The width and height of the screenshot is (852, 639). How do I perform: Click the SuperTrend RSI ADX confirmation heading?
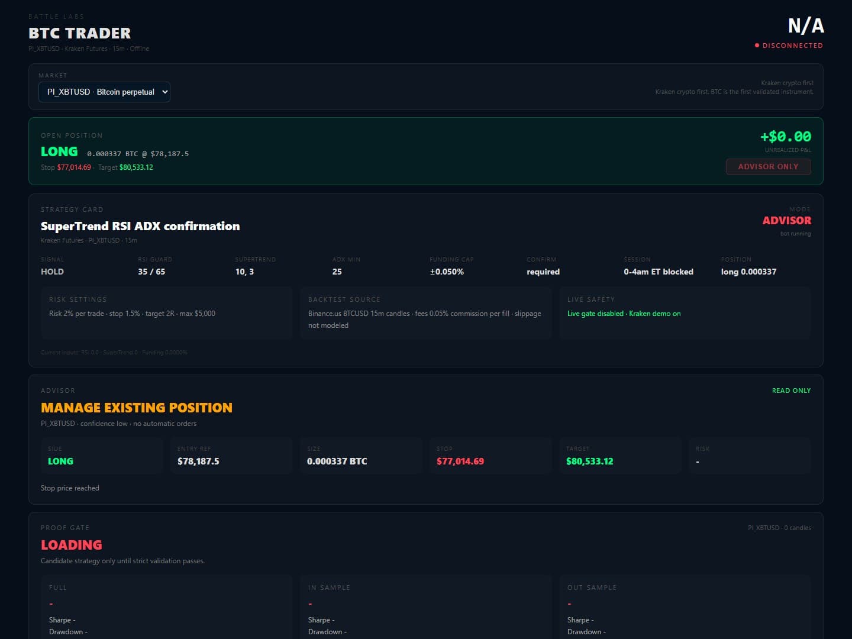pyautogui.click(x=140, y=226)
